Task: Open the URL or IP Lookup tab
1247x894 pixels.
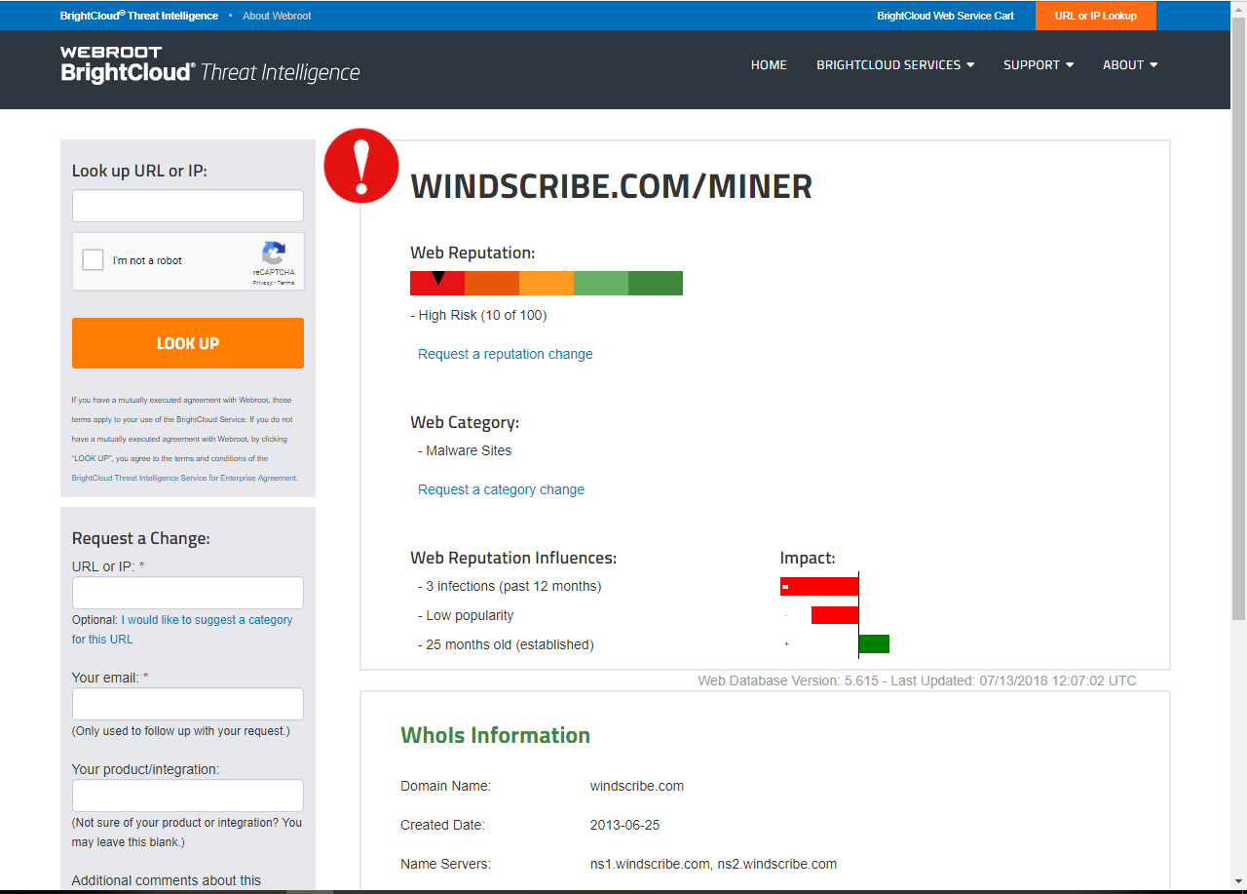Action: 1096,16
